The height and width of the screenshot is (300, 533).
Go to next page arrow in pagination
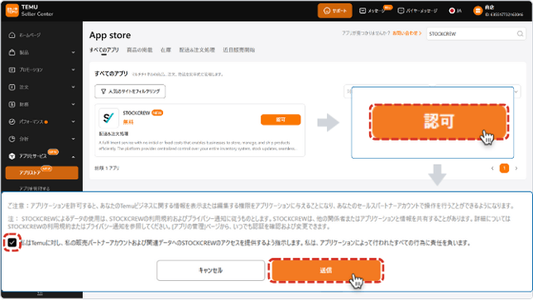[x=516, y=169]
